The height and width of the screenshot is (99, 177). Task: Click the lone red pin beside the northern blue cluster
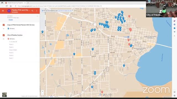tap(129, 16)
